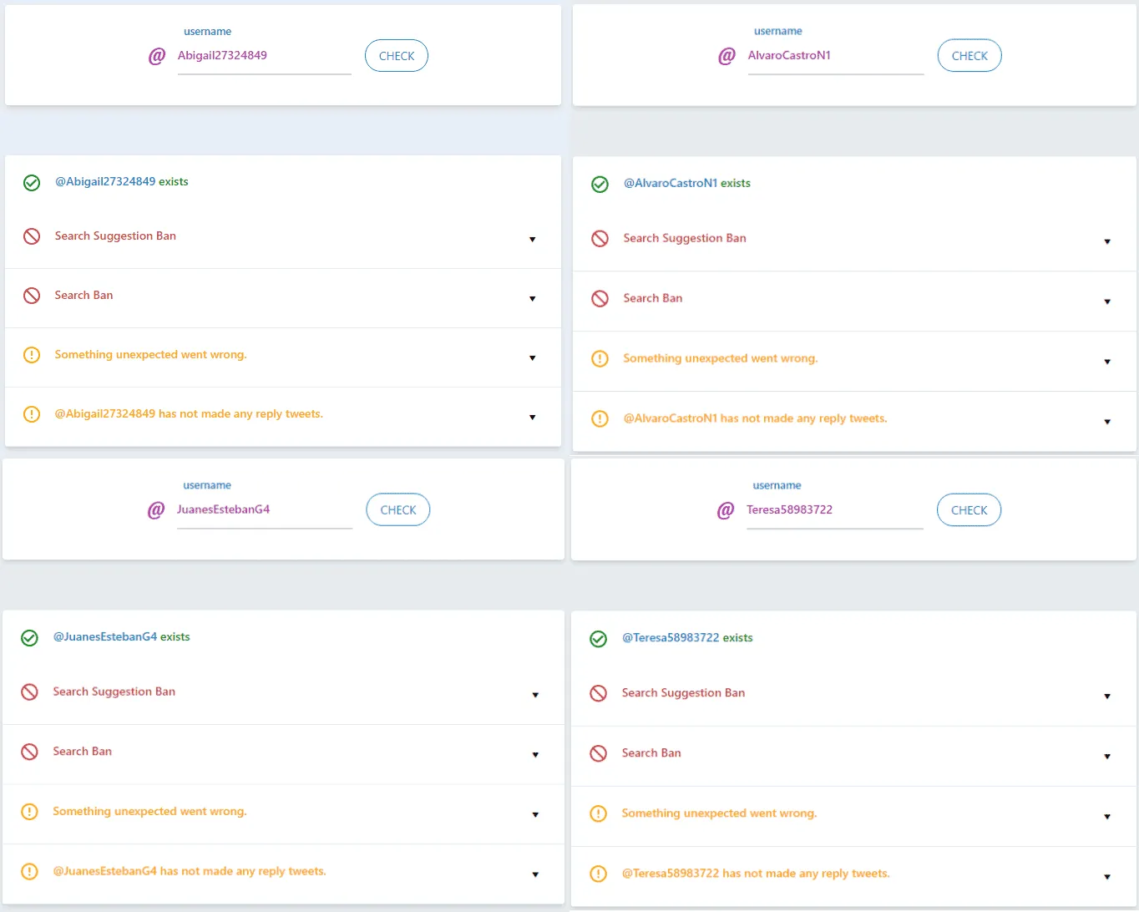
Task: Expand the no reply tweets row for Teresa58983722
Action: [1107, 877]
